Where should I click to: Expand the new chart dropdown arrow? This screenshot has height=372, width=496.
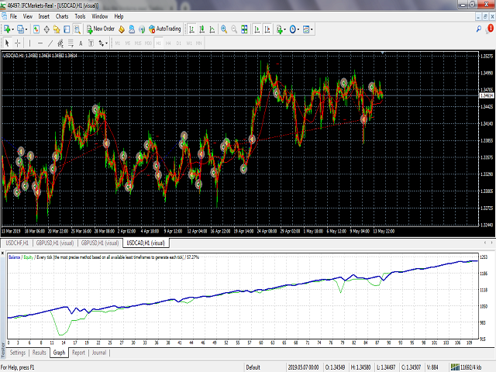(x=12, y=29)
